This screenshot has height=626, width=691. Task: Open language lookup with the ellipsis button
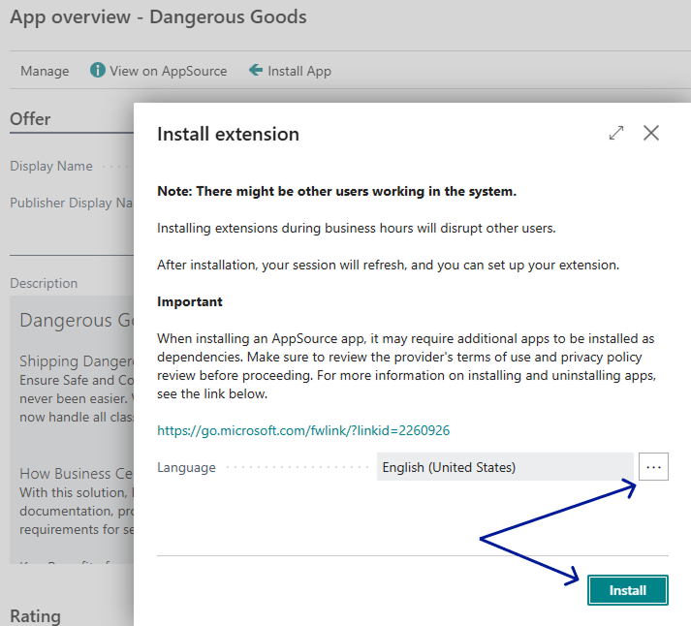click(x=653, y=467)
